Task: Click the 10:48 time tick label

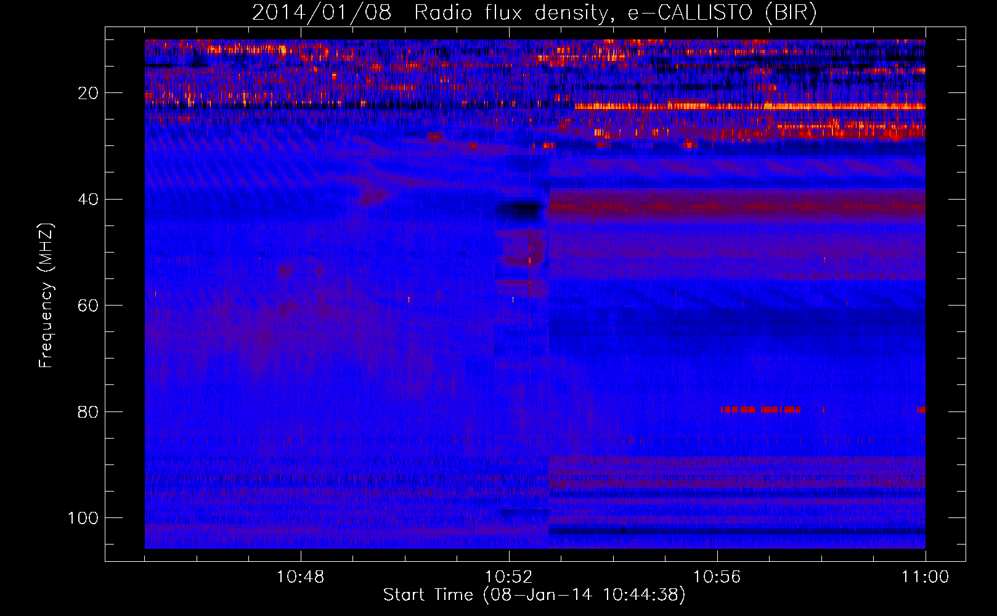Action: click(x=301, y=577)
